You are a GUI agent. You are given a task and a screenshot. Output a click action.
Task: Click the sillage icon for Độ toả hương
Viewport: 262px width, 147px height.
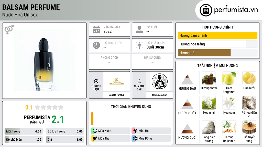point(139,45)
